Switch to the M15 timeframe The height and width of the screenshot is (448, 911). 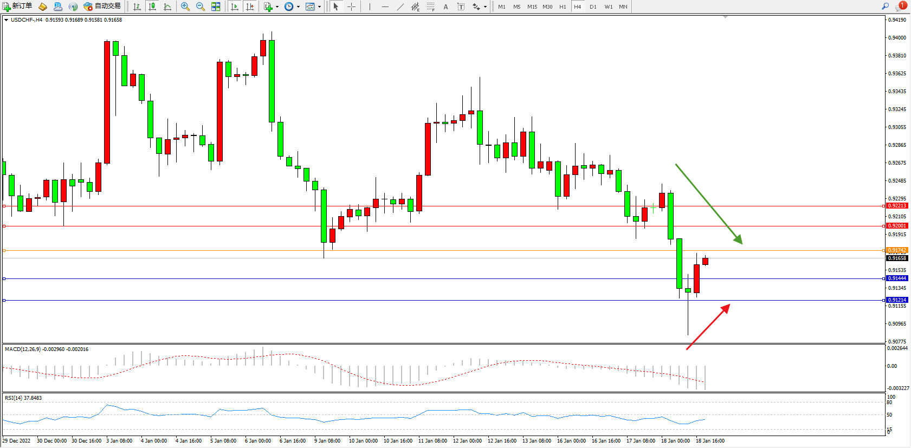point(532,7)
